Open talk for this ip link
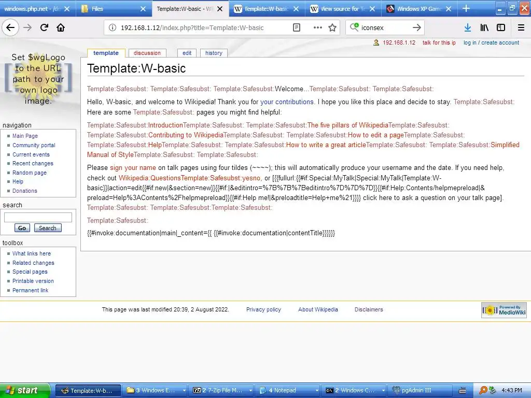 (x=439, y=42)
